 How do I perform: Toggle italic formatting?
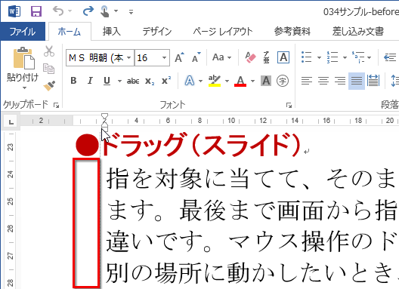click(x=90, y=81)
